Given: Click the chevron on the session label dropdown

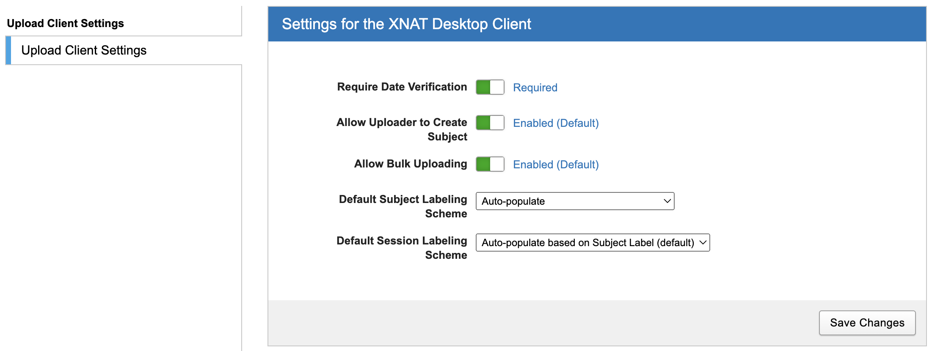Looking at the screenshot, I should [x=703, y=243].
